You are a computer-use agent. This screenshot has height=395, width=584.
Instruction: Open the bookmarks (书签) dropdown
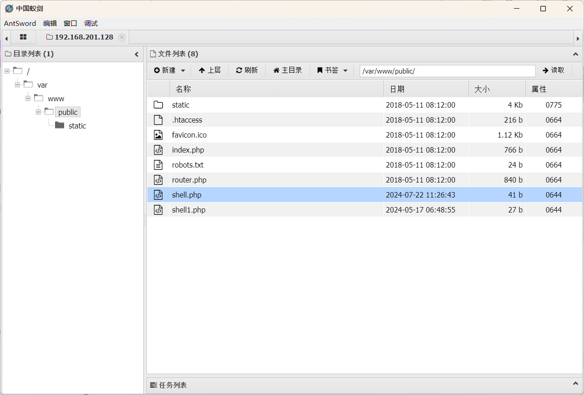[332, 70]
